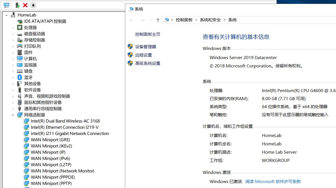Screen dimensions: 336x188
Task: Select WAN Miniport (IKEv2)
Action: pyautogui.click(x=51, y=146)
